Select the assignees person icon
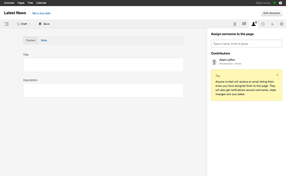Image resolution: width=286 pixels, height=176 pixels. (254, 24)
